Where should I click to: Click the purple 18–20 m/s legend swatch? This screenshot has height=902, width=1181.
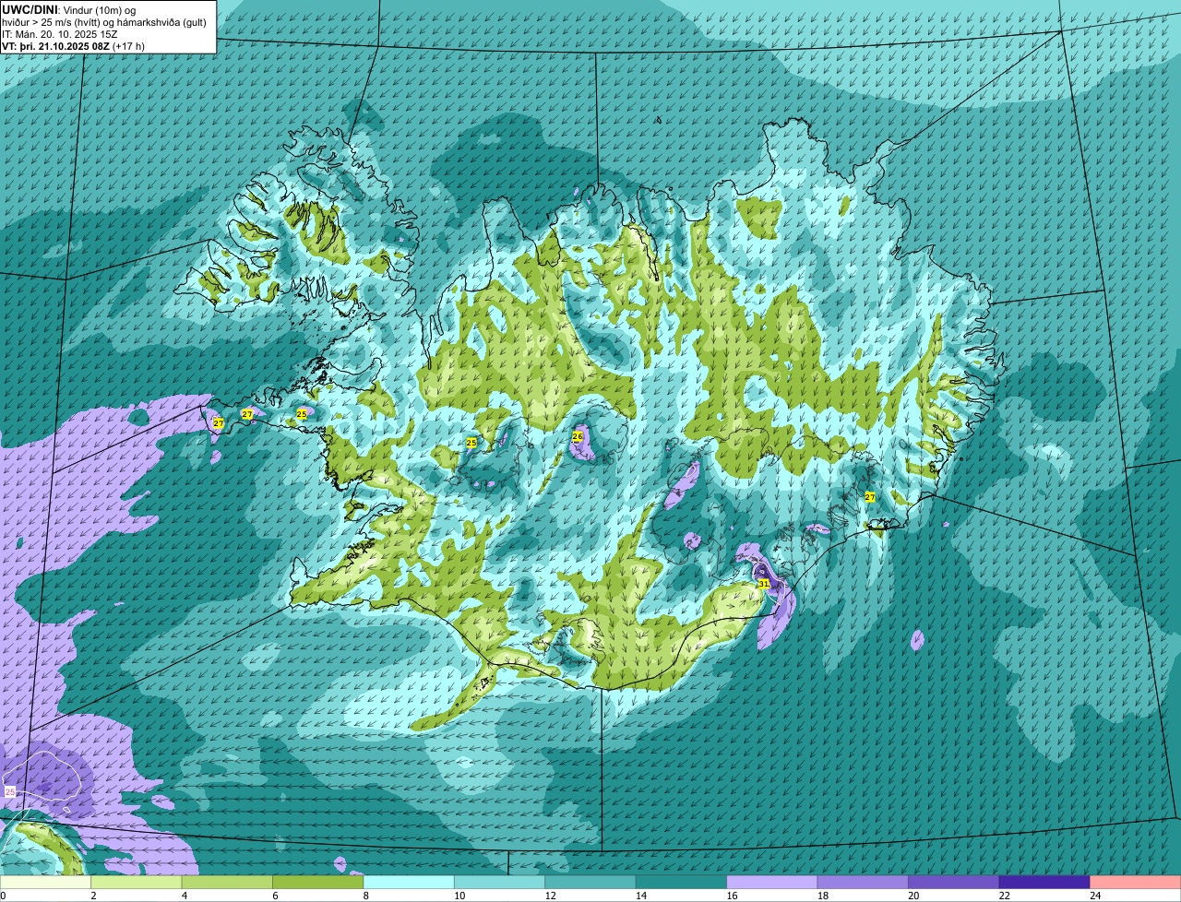[863, 883]
